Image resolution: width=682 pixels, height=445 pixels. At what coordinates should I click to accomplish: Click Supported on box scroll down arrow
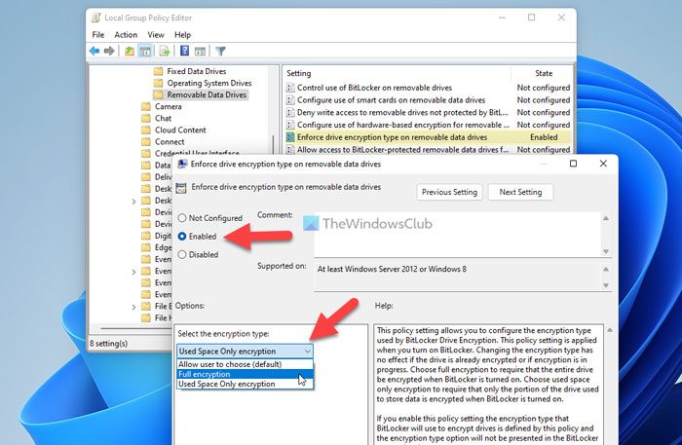(606, 285)
